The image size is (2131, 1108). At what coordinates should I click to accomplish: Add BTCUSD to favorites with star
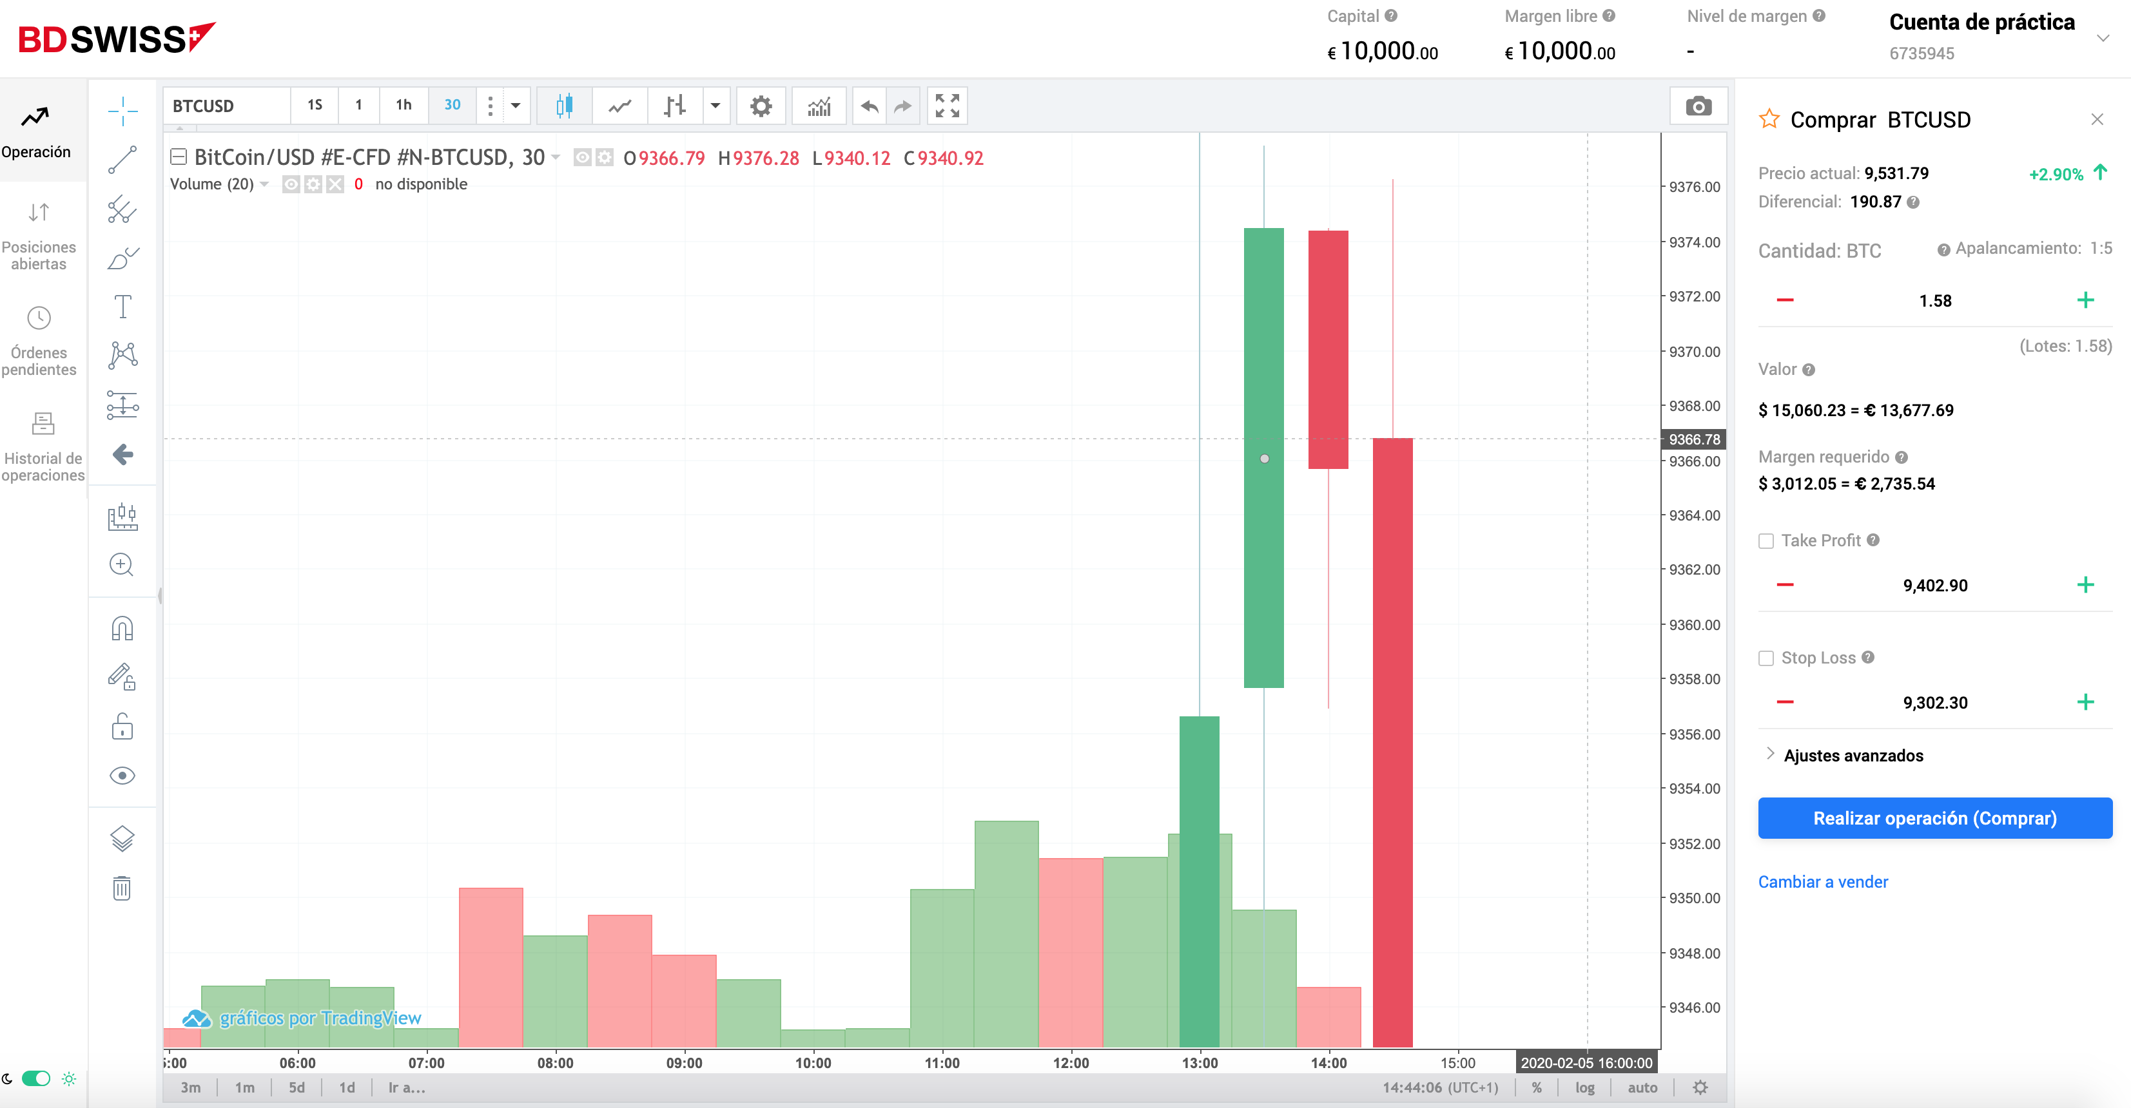coord(1769,119)
